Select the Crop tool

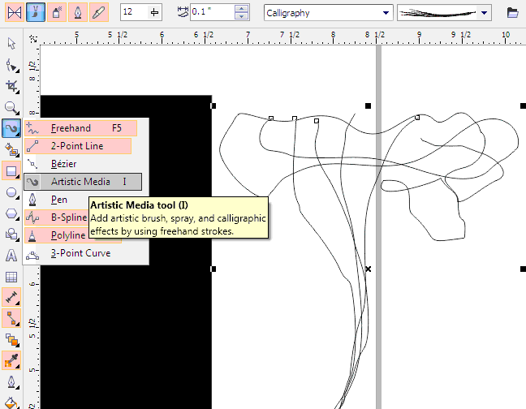point(12,86)
